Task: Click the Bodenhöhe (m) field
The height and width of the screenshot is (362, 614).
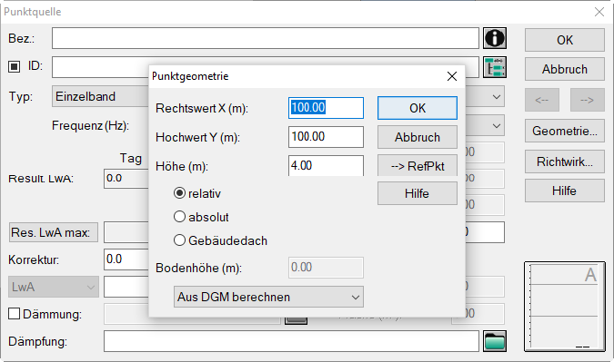Action: click(326, 268)
